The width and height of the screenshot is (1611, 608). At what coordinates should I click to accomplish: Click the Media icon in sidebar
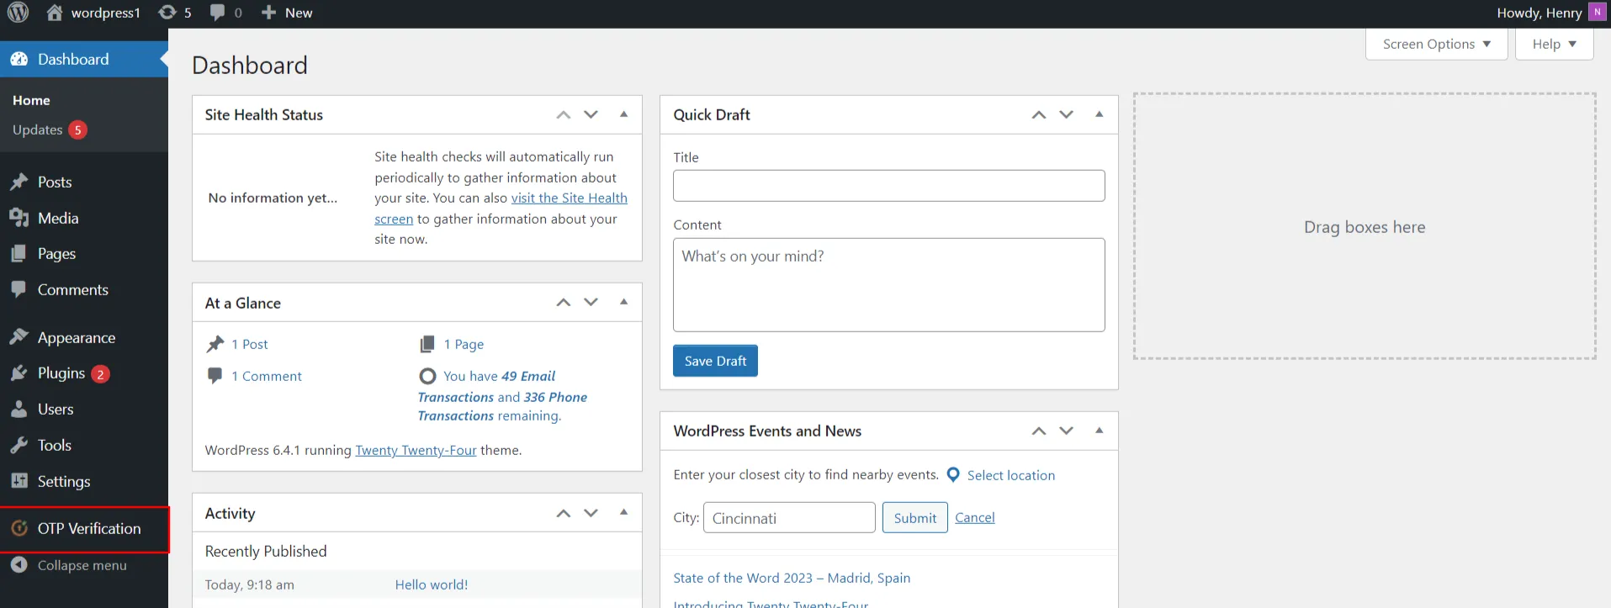(19, 218)
